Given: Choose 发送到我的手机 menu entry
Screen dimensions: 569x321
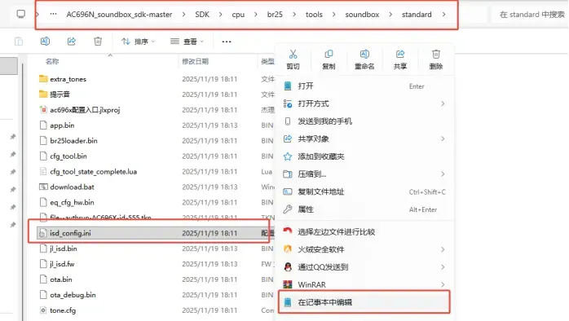Looking at the screenshot, I should tap(364, 121).
